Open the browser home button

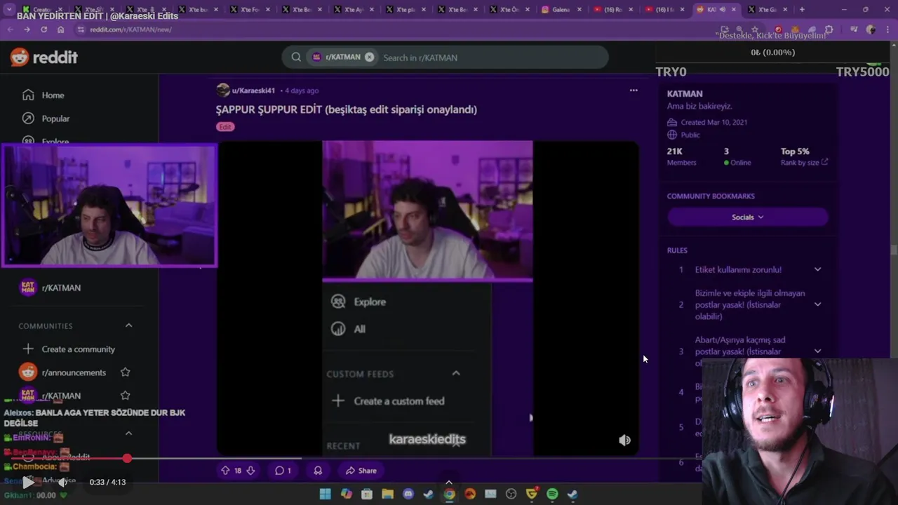coord(61,29)
